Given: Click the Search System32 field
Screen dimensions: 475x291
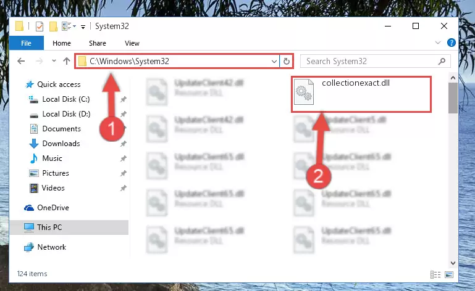Looking at the screenshot, I should click(x=376, y=62).
